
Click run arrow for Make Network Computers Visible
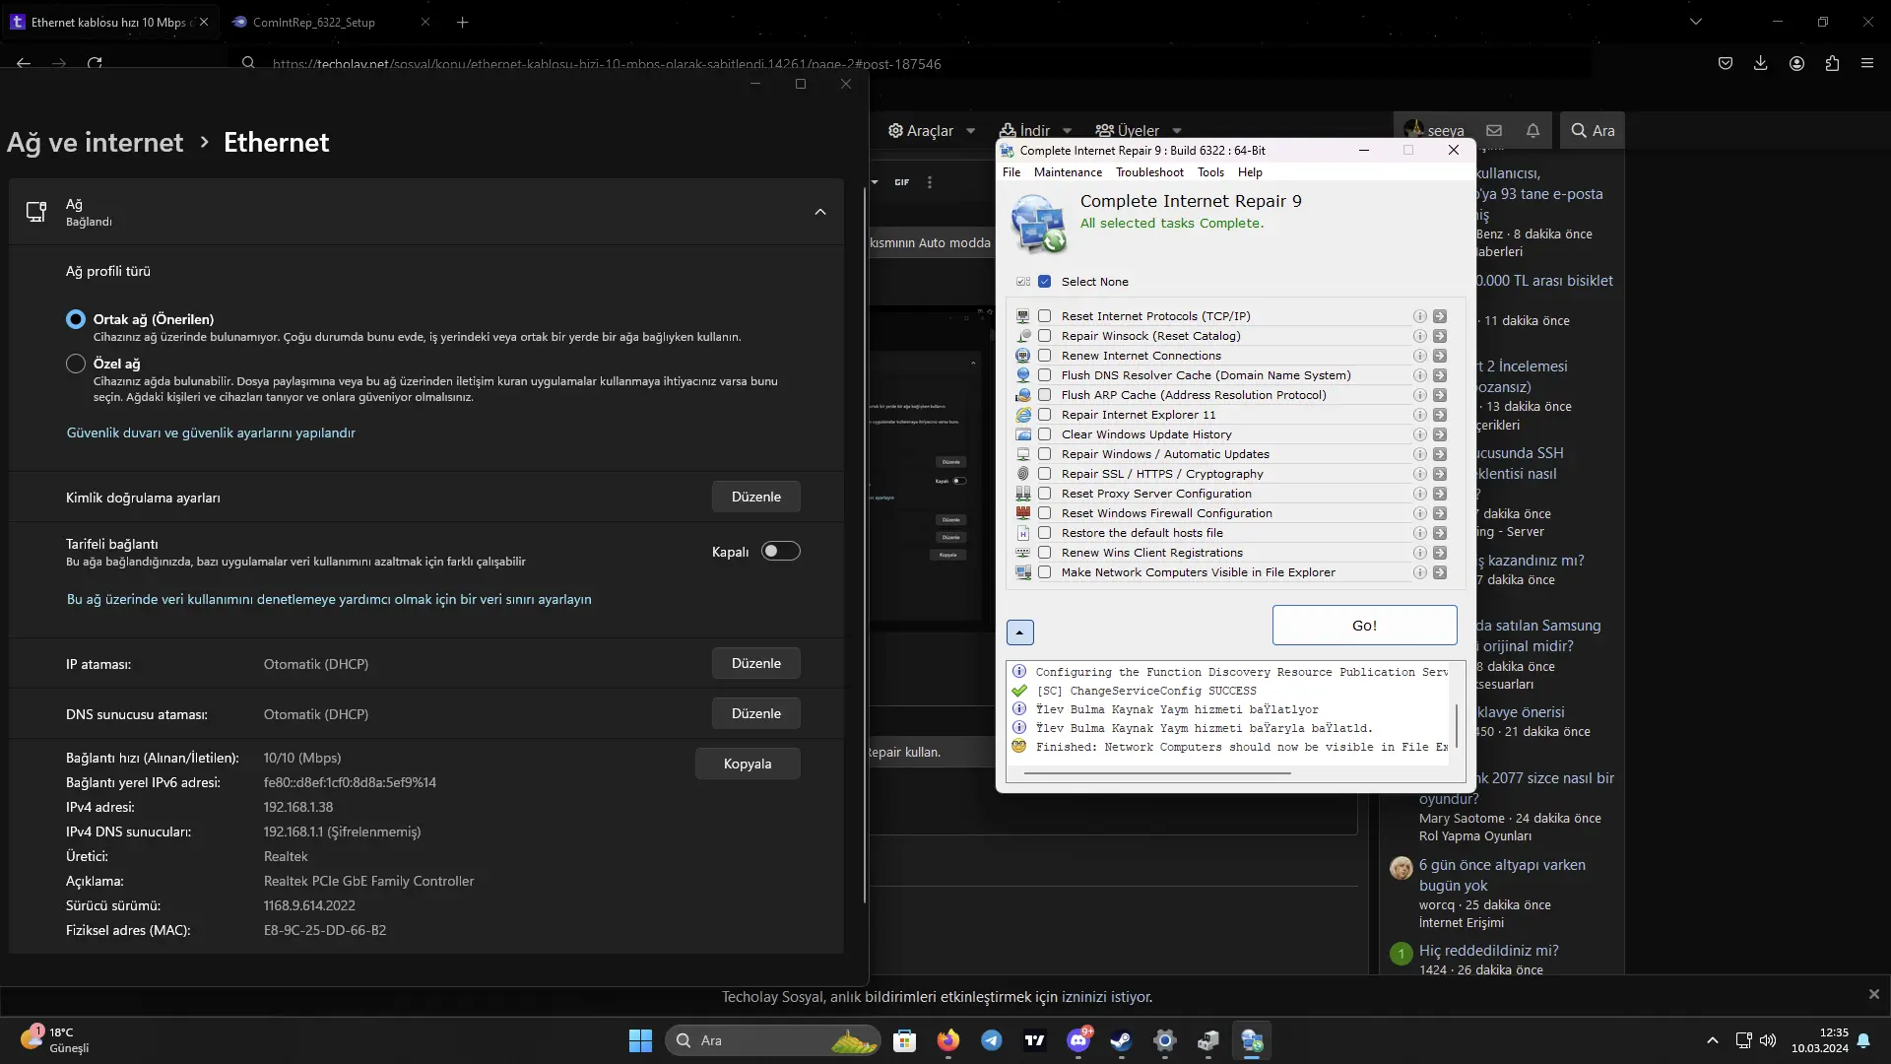[1440, 572]
